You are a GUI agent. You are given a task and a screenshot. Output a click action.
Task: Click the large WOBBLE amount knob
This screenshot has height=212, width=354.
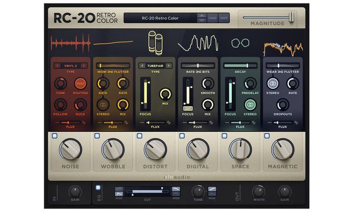tap(113, 149)
